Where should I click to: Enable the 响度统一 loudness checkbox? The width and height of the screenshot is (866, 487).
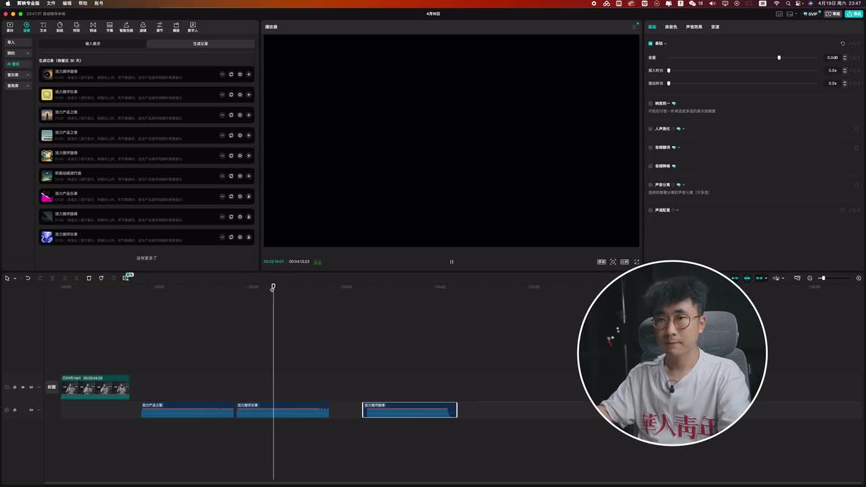point(651,103)
